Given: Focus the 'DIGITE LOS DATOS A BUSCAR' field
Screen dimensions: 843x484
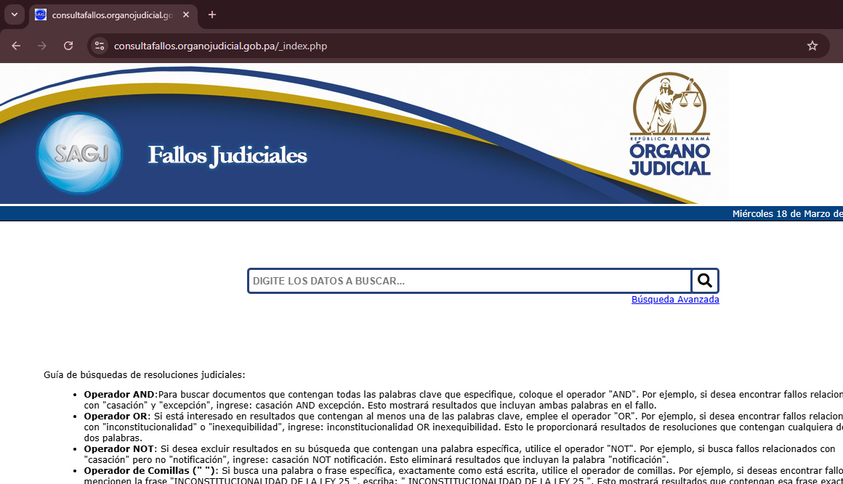Looking at the screenshot, I should pyautogui.click(x=469, y=281).
